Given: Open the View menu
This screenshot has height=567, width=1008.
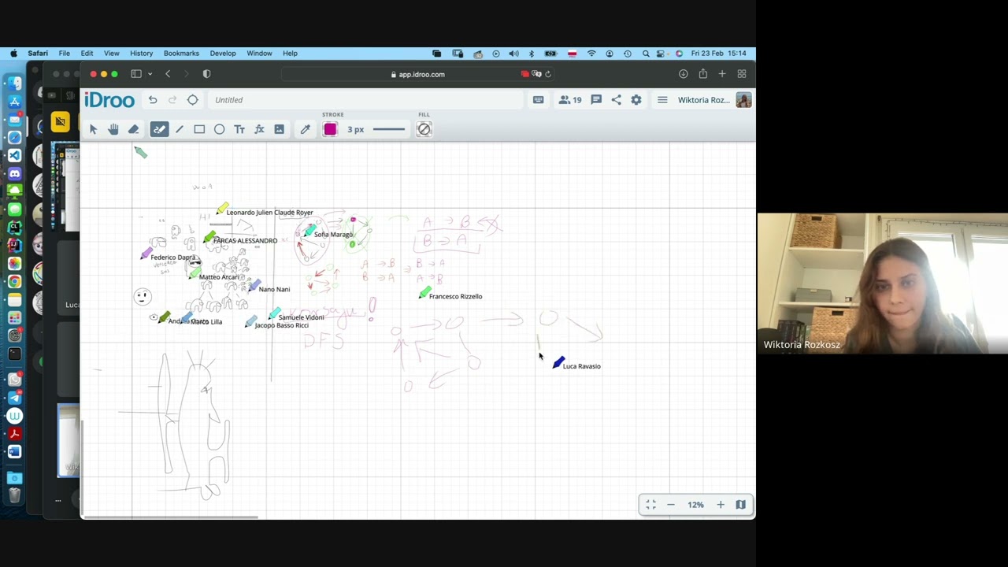Looking at the screenshot, I should click(x=111, y=54).
